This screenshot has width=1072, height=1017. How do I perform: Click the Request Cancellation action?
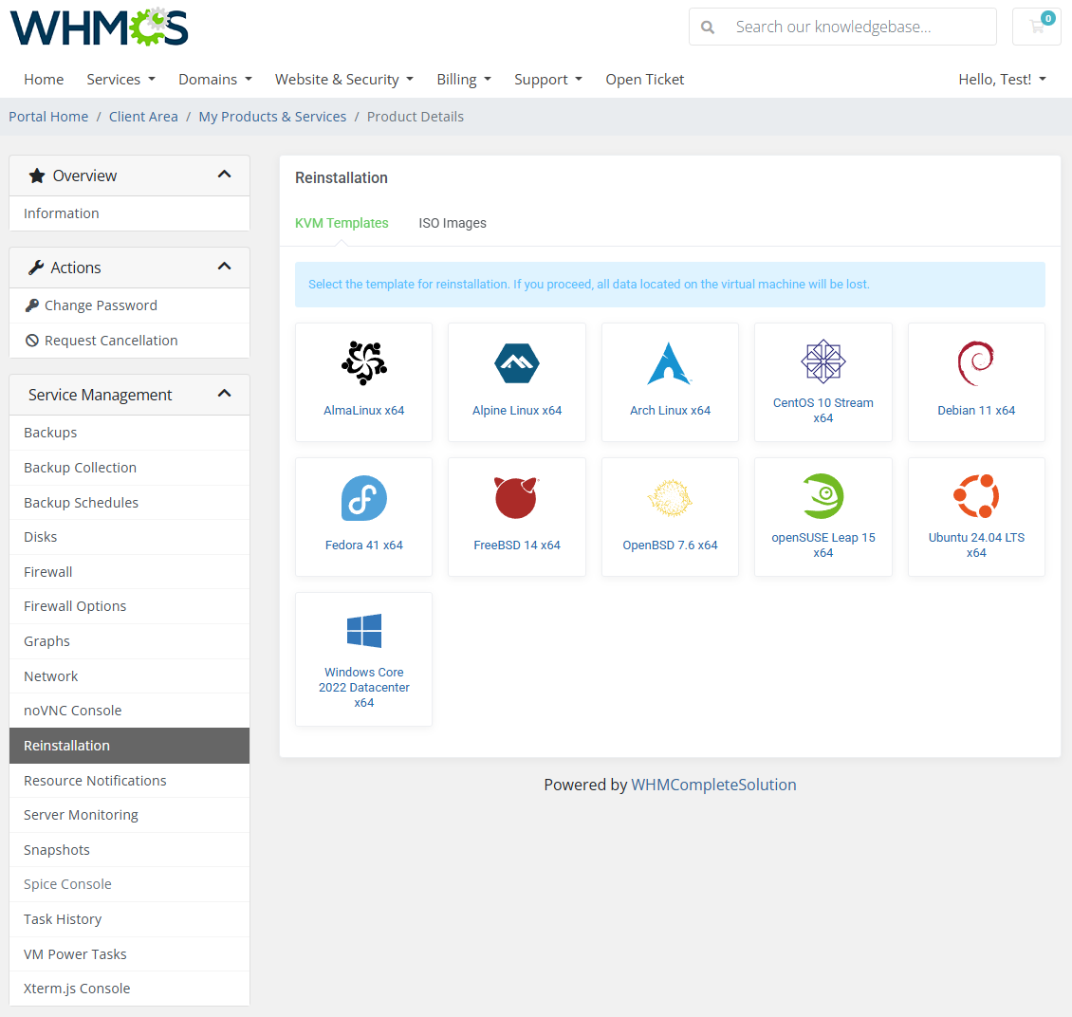(x=111, y=340)
